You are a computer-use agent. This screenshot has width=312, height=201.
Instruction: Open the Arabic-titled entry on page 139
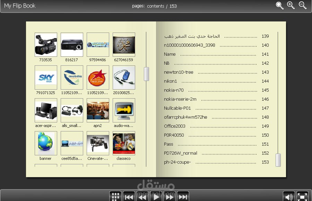[216, 36]
